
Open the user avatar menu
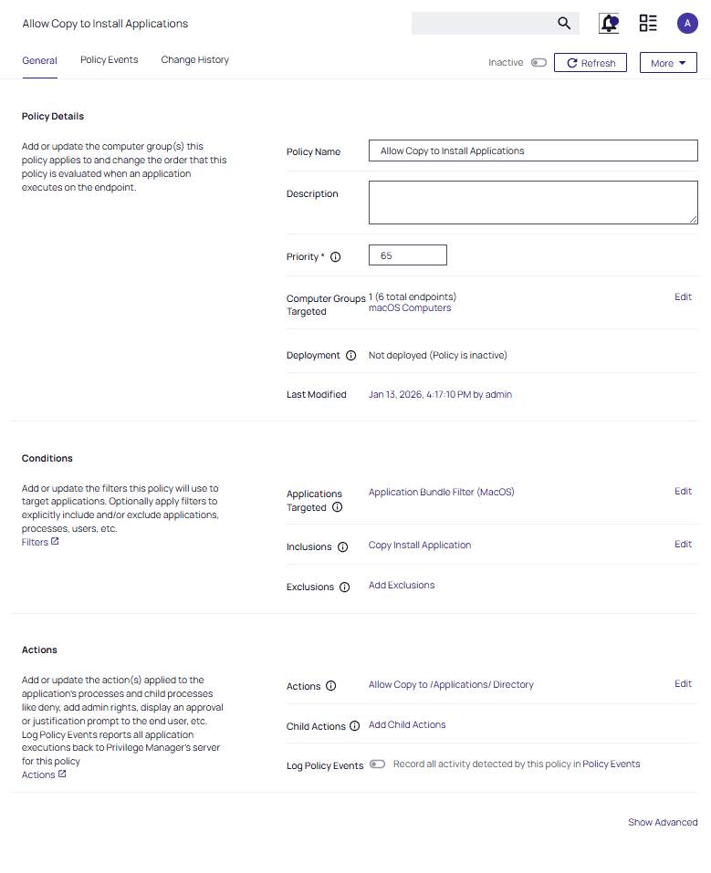coord(687,24)
